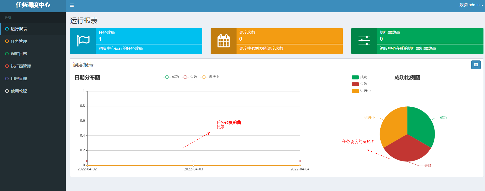Click the 成功 label beside the pie chart
The width and height of the screenshot is (485, 191).
[443, 118]
